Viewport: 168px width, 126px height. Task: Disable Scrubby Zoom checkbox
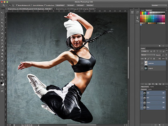point(45,5)
